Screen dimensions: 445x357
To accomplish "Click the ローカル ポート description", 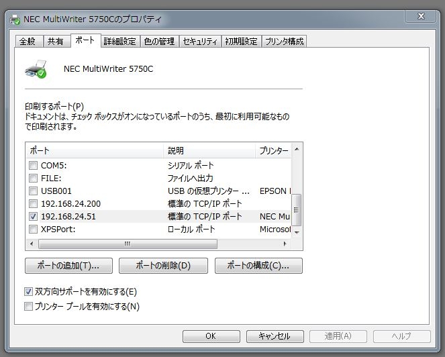I will 191,229.
